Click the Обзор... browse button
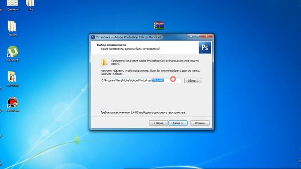This screenshot has width=301, height=169. [193, 80]
